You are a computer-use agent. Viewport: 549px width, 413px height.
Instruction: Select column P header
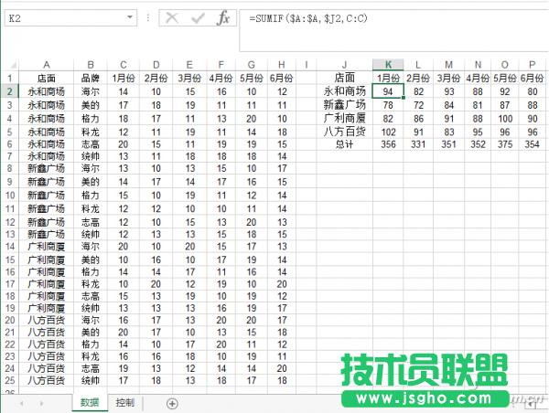click(x=532, y=64)
